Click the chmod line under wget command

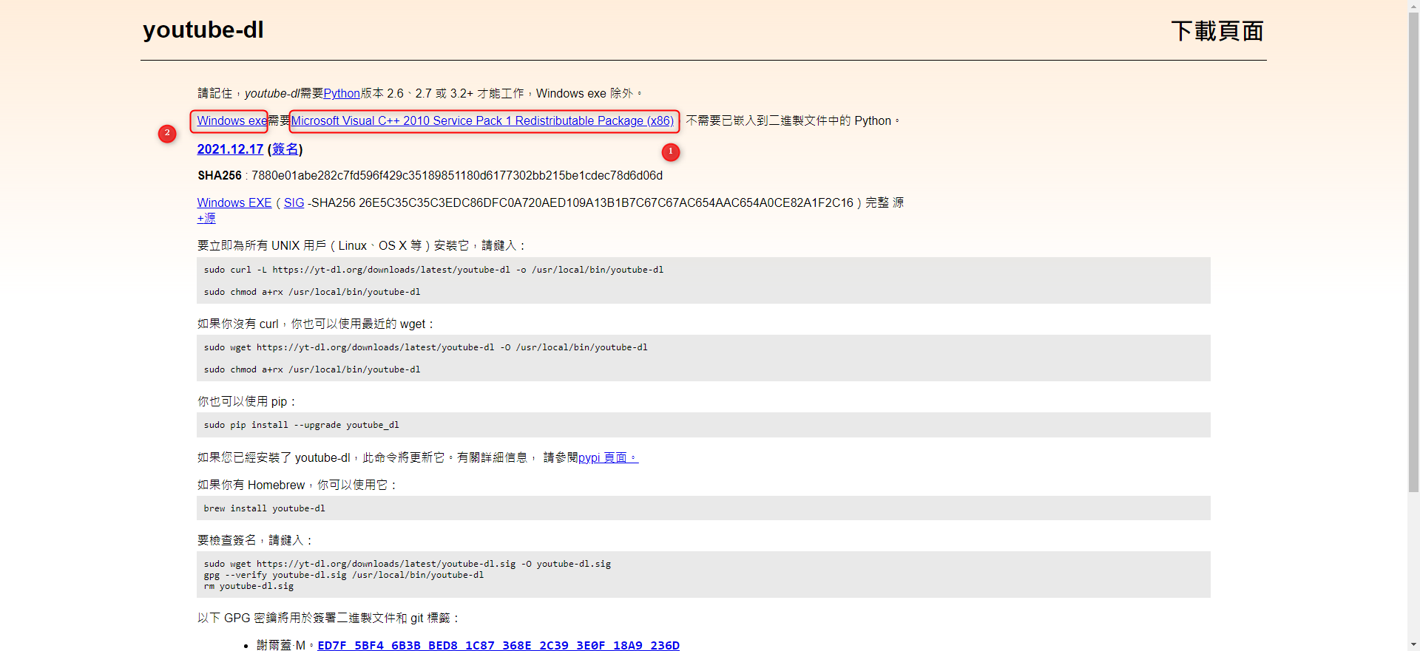tap(312, 369)
